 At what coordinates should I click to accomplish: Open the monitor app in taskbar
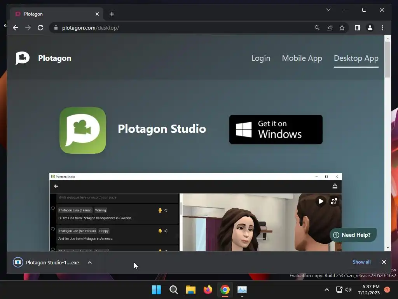click(242, 290)
